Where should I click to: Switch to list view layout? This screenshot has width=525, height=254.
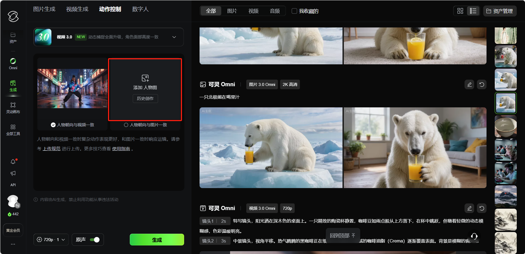(x=473, y=11)
